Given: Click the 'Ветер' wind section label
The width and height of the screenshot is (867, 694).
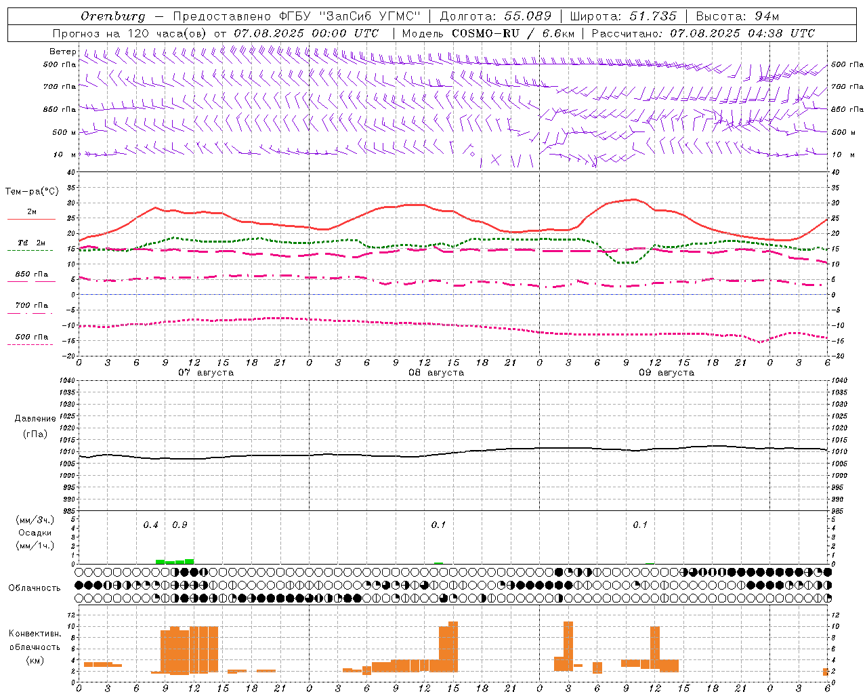Looking at the screenshot, I should pyautogui.click(x=62, y=52).
